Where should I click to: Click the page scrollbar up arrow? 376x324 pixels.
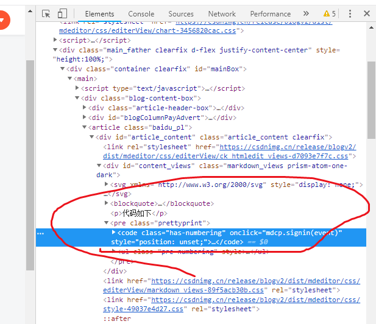[30, 11]
